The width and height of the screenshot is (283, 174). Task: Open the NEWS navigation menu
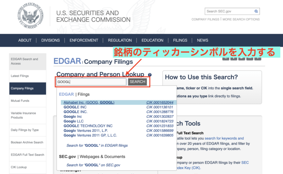202,40
